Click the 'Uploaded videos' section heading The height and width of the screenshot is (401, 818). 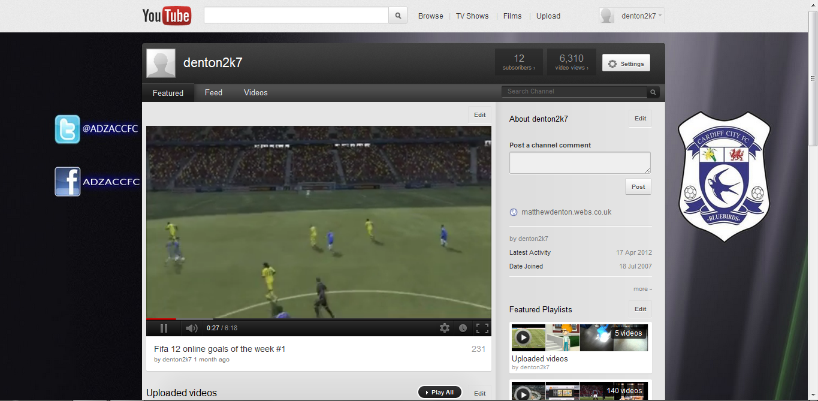tap(182, 393)
